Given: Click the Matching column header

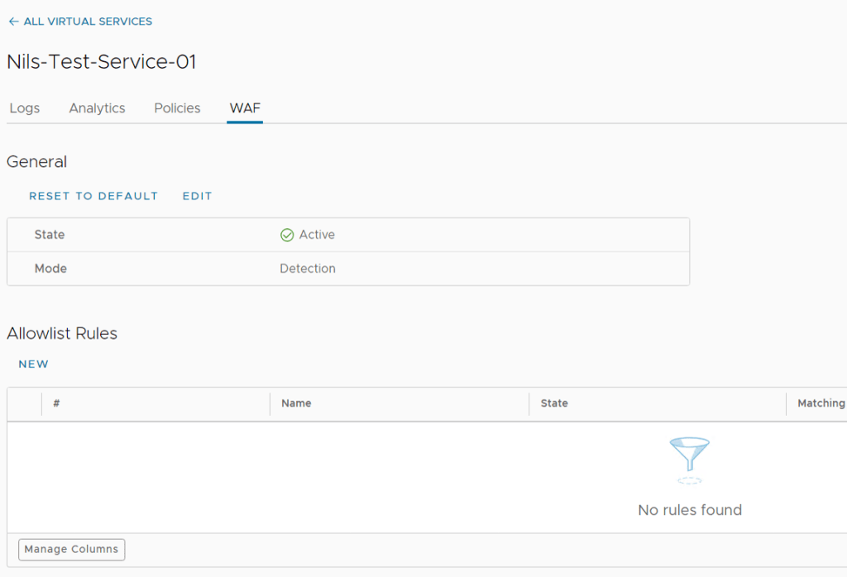Looking at the screenshot, I should point(821,403).
